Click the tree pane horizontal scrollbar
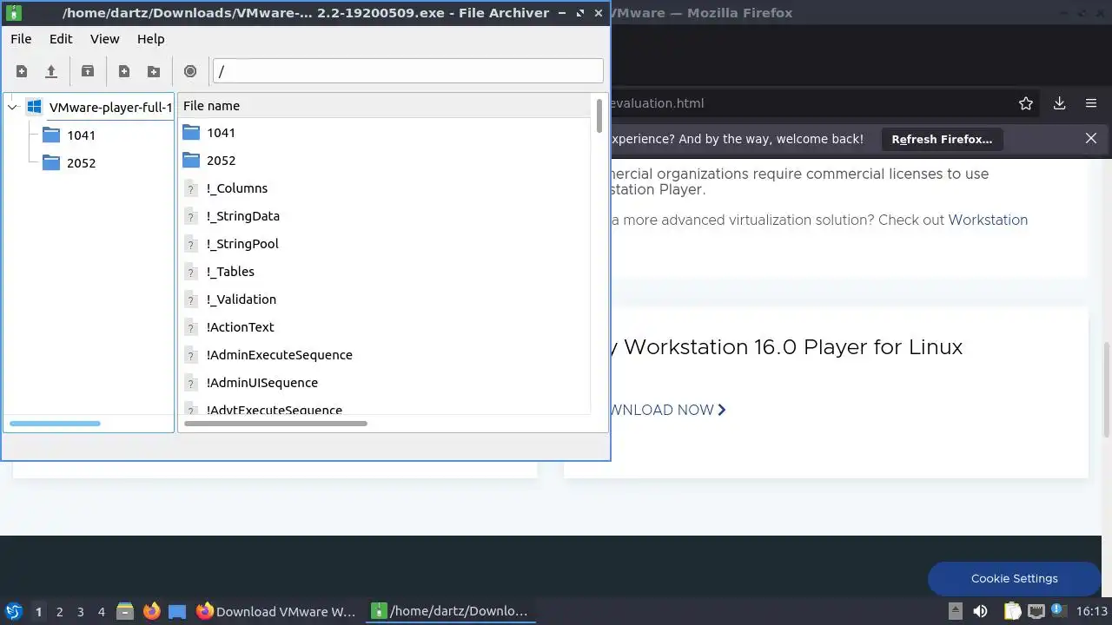 coord(55,424)
